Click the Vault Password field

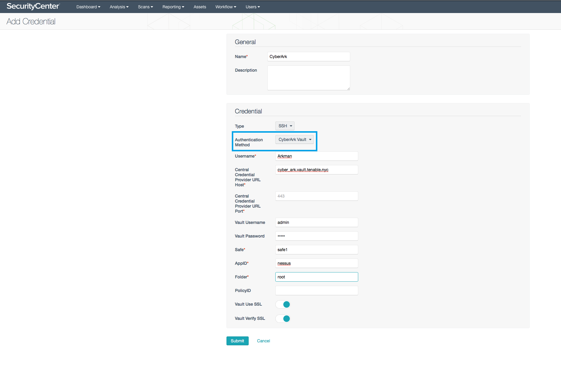pos(317,236)
